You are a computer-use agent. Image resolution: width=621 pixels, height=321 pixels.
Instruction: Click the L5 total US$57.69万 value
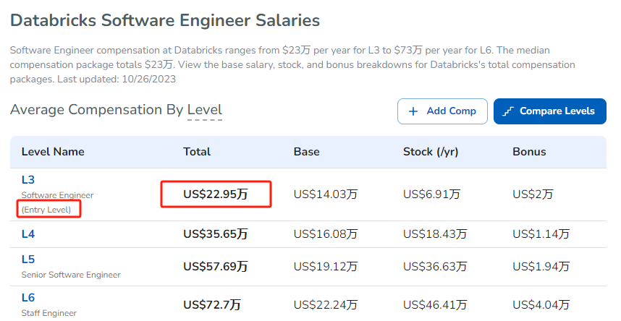tap(216, 266)
